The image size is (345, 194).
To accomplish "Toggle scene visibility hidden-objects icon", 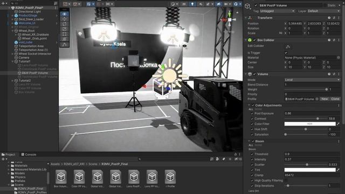I will [x=219, y=4].
